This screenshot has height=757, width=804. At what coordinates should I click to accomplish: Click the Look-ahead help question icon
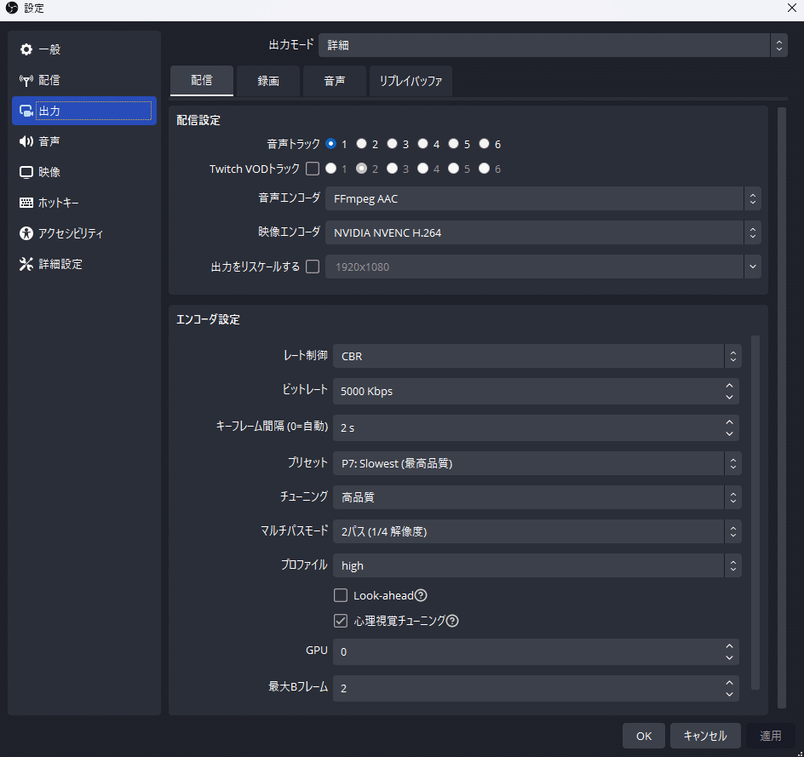421,595
